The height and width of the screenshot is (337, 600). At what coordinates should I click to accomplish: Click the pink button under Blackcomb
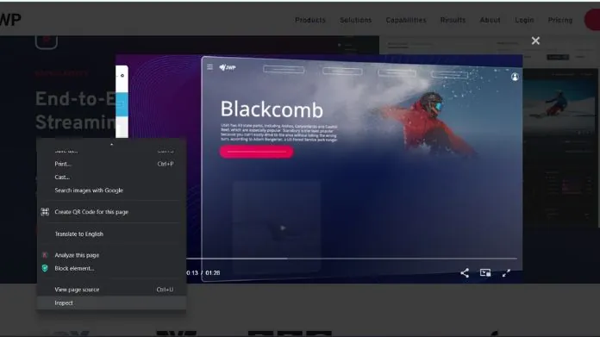[x=256, y=152]
